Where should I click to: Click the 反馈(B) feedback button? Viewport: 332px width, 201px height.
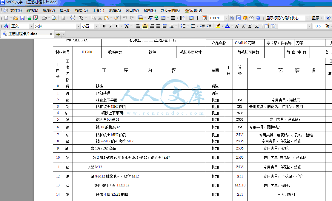click(193, 10)
